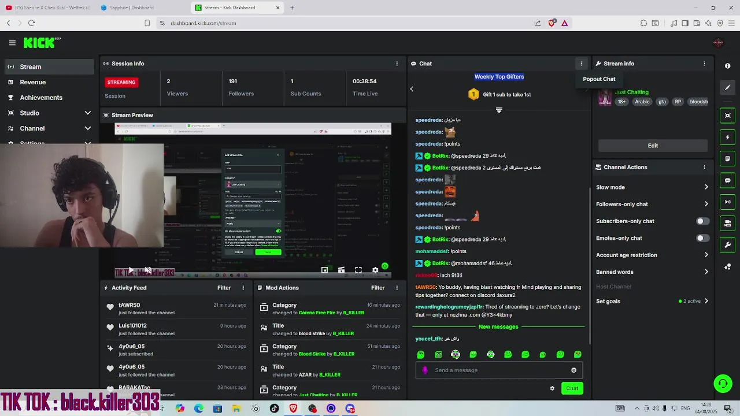Insert the heart-eyes green emote
Viewport: 740px width, 416px height.
click(x=578, y=354)
